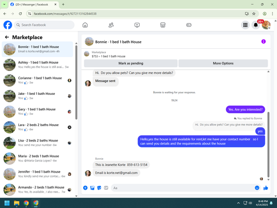Open the apps grid menu icon
Viewport: 277px width, 208px height.
pos(245,25)
